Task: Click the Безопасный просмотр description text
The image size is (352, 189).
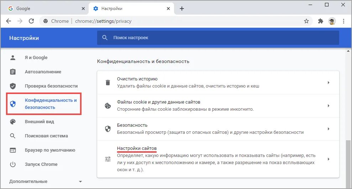Action: (x=210, y=132)
